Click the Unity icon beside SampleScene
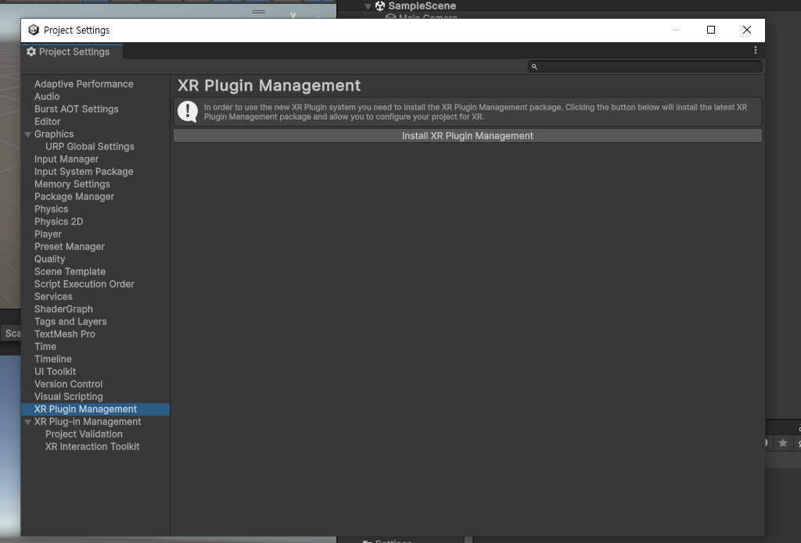This screenshot has width=801, height=543. pyautogui.click(x=379, y=6)
